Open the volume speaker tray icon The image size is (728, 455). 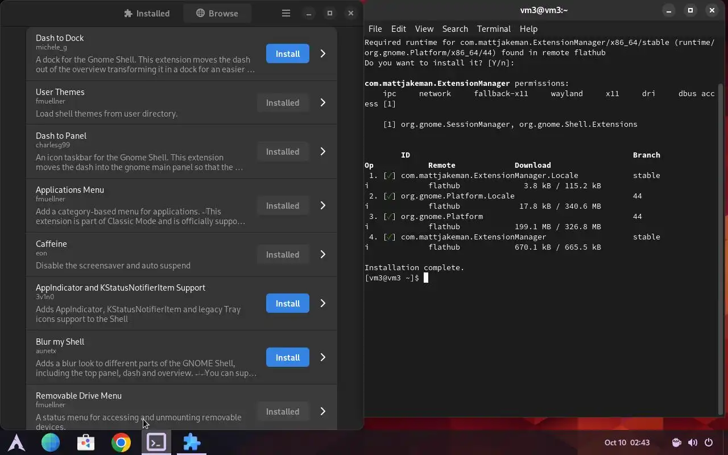pos(692,442)
